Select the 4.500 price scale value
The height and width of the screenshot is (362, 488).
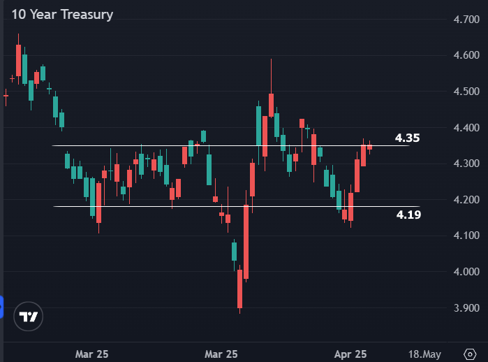[x=465, y=92]
